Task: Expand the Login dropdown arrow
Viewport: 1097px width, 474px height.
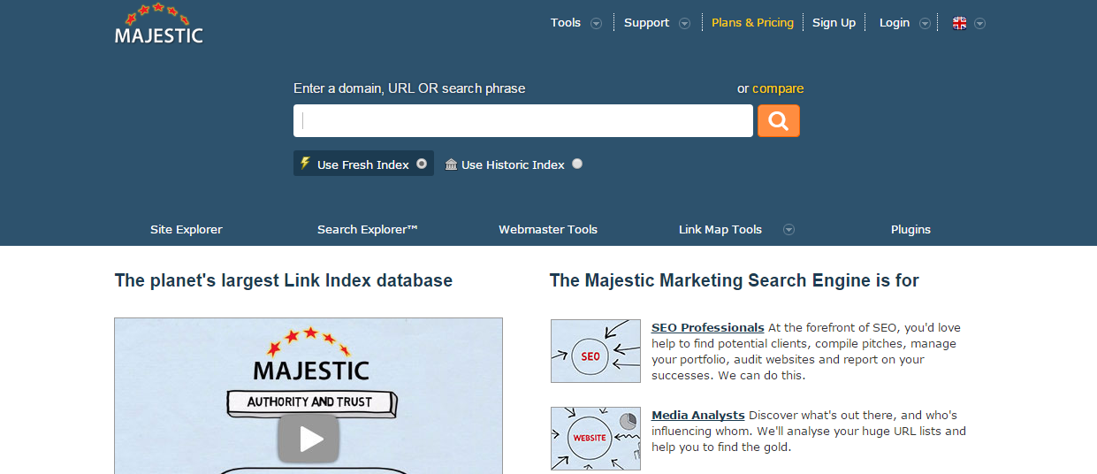Action: coord(925,24)
